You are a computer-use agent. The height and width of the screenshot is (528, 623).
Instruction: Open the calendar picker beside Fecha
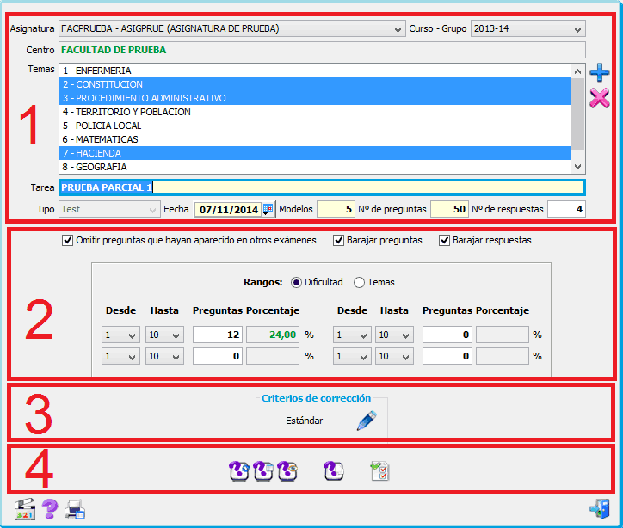(x=268, y=209)
